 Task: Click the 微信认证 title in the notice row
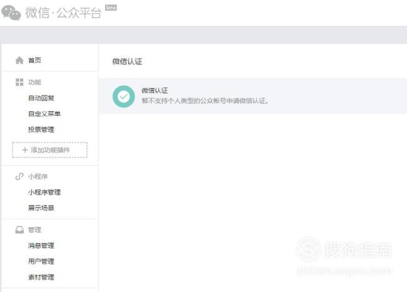coord(155,91)
